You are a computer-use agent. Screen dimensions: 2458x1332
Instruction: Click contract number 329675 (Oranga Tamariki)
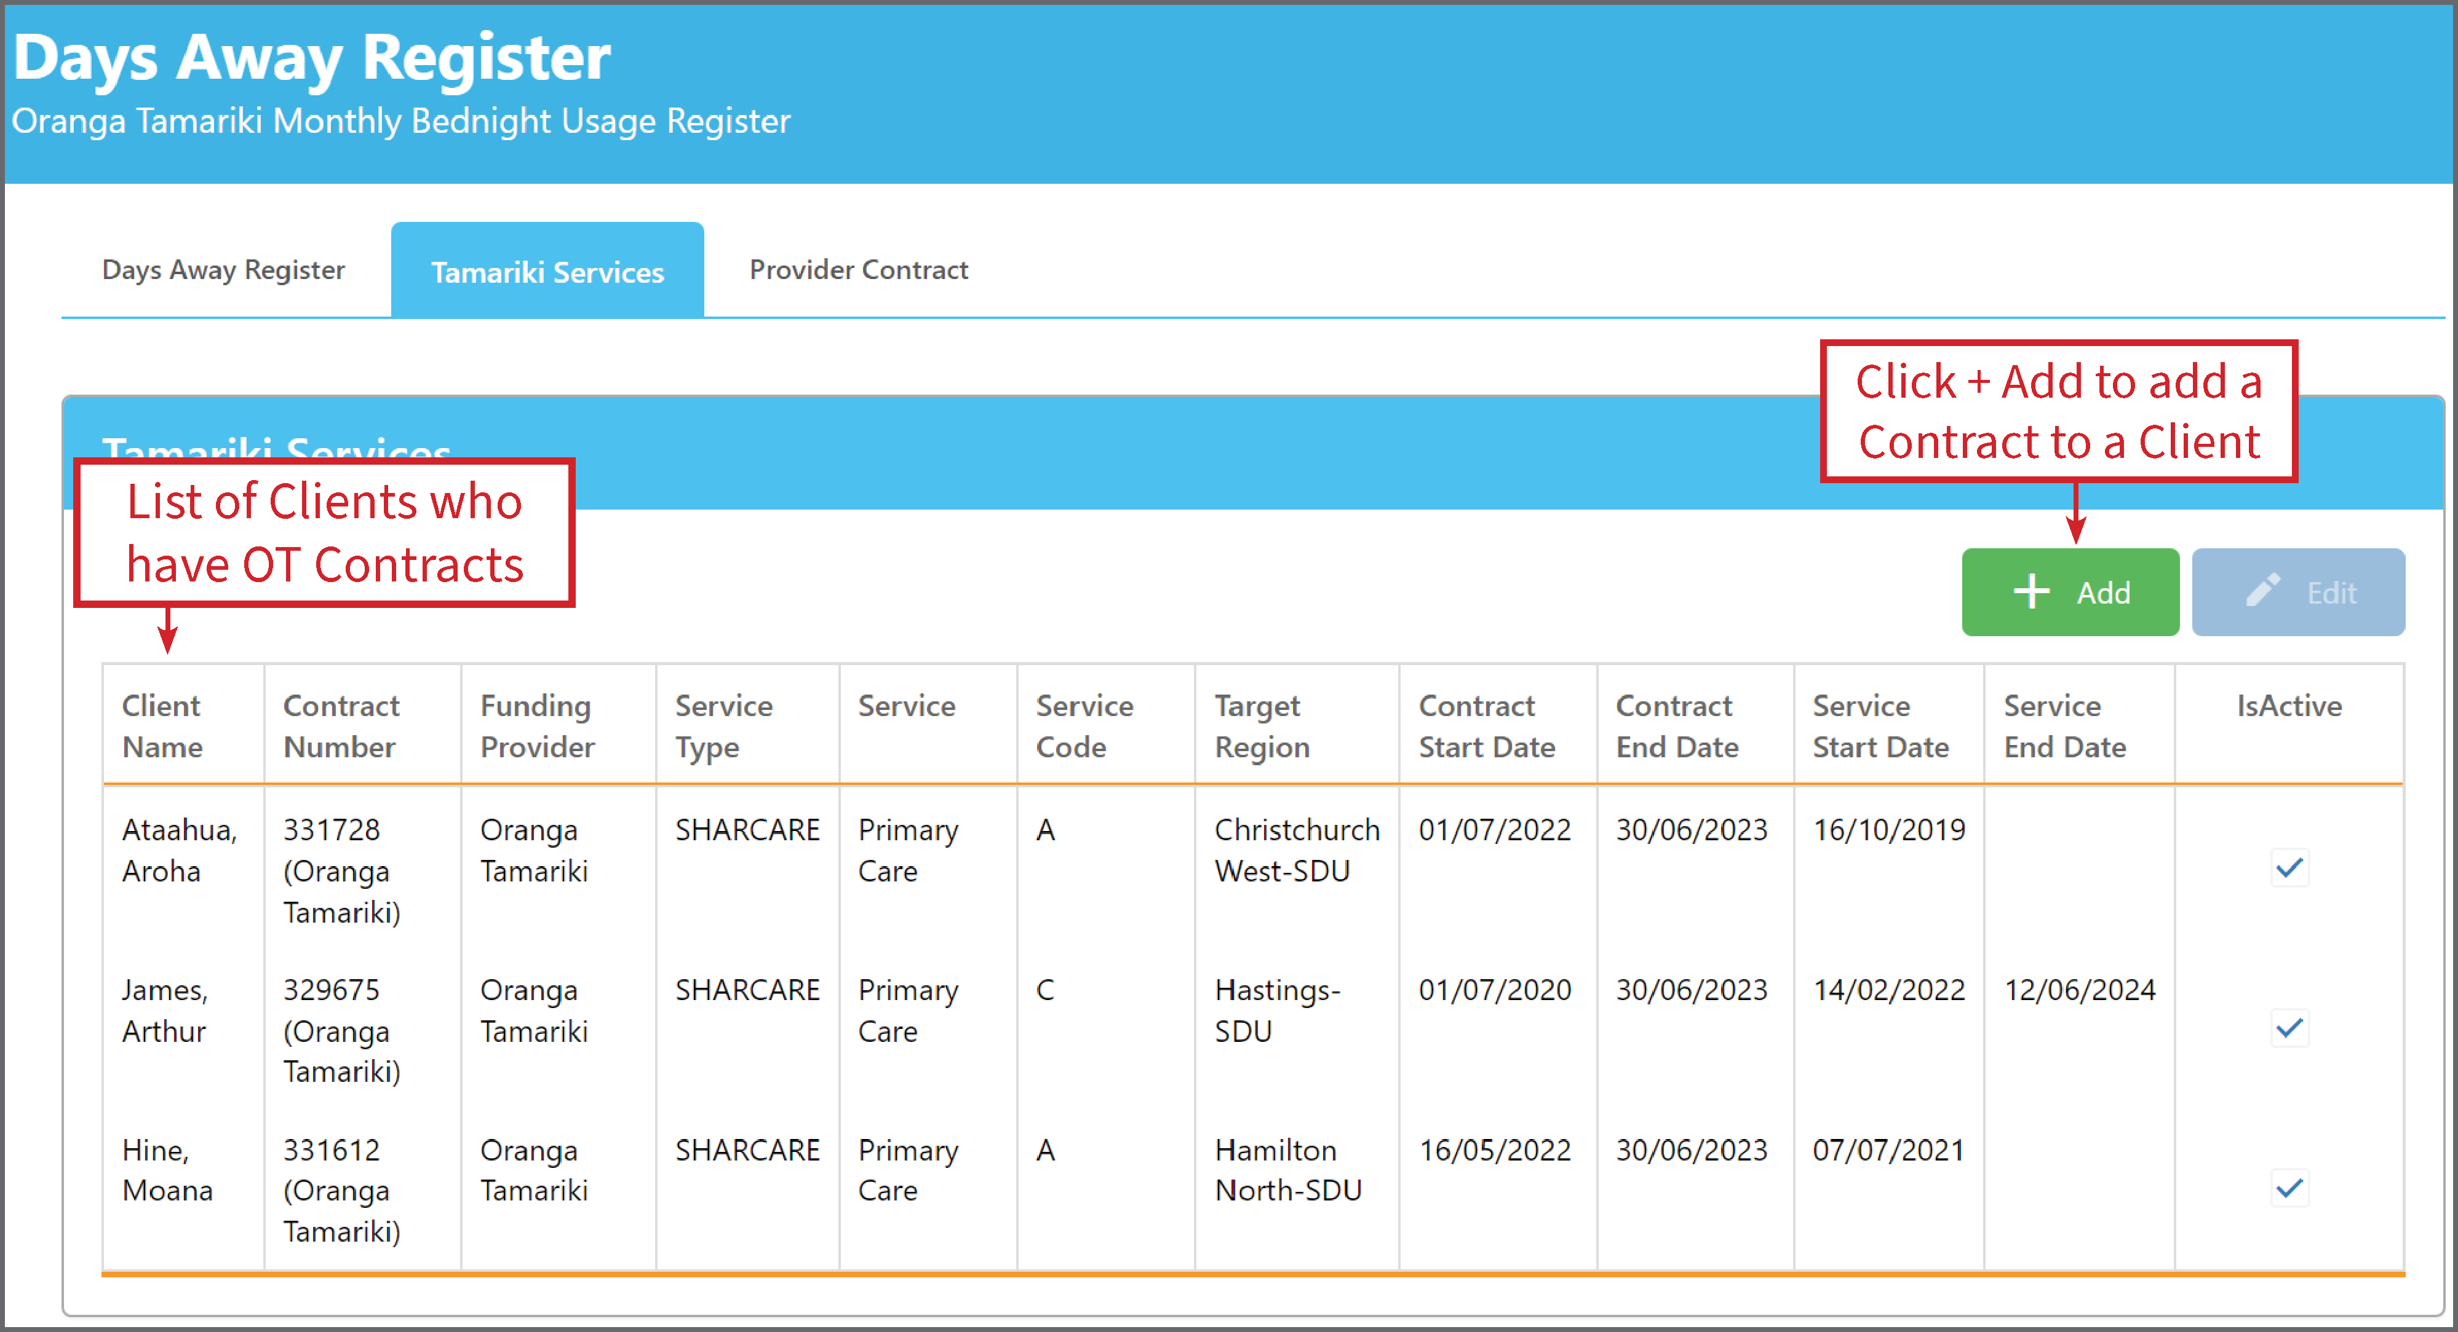(x=341, y=1031)
